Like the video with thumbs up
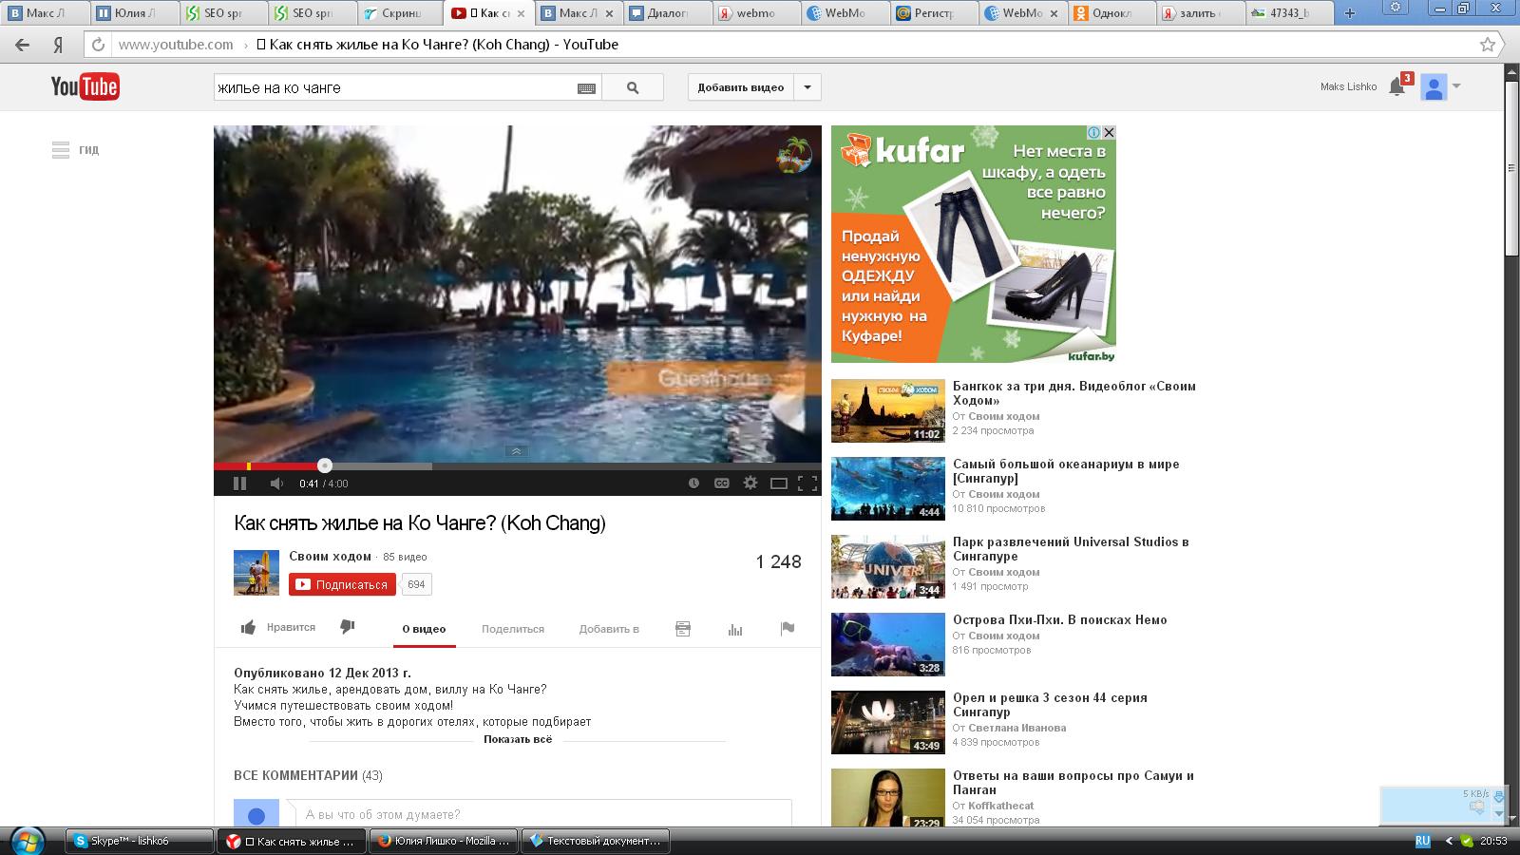The height and width of the screenshot is (855, 1520). point(248,628)
